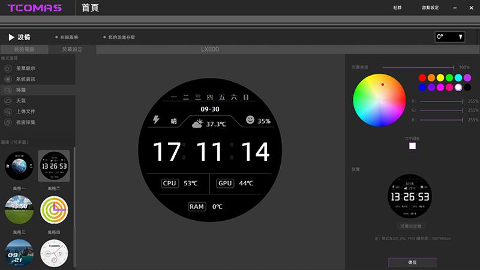Open the 社群 community menu
480x270 pixels.
(397, 8)
